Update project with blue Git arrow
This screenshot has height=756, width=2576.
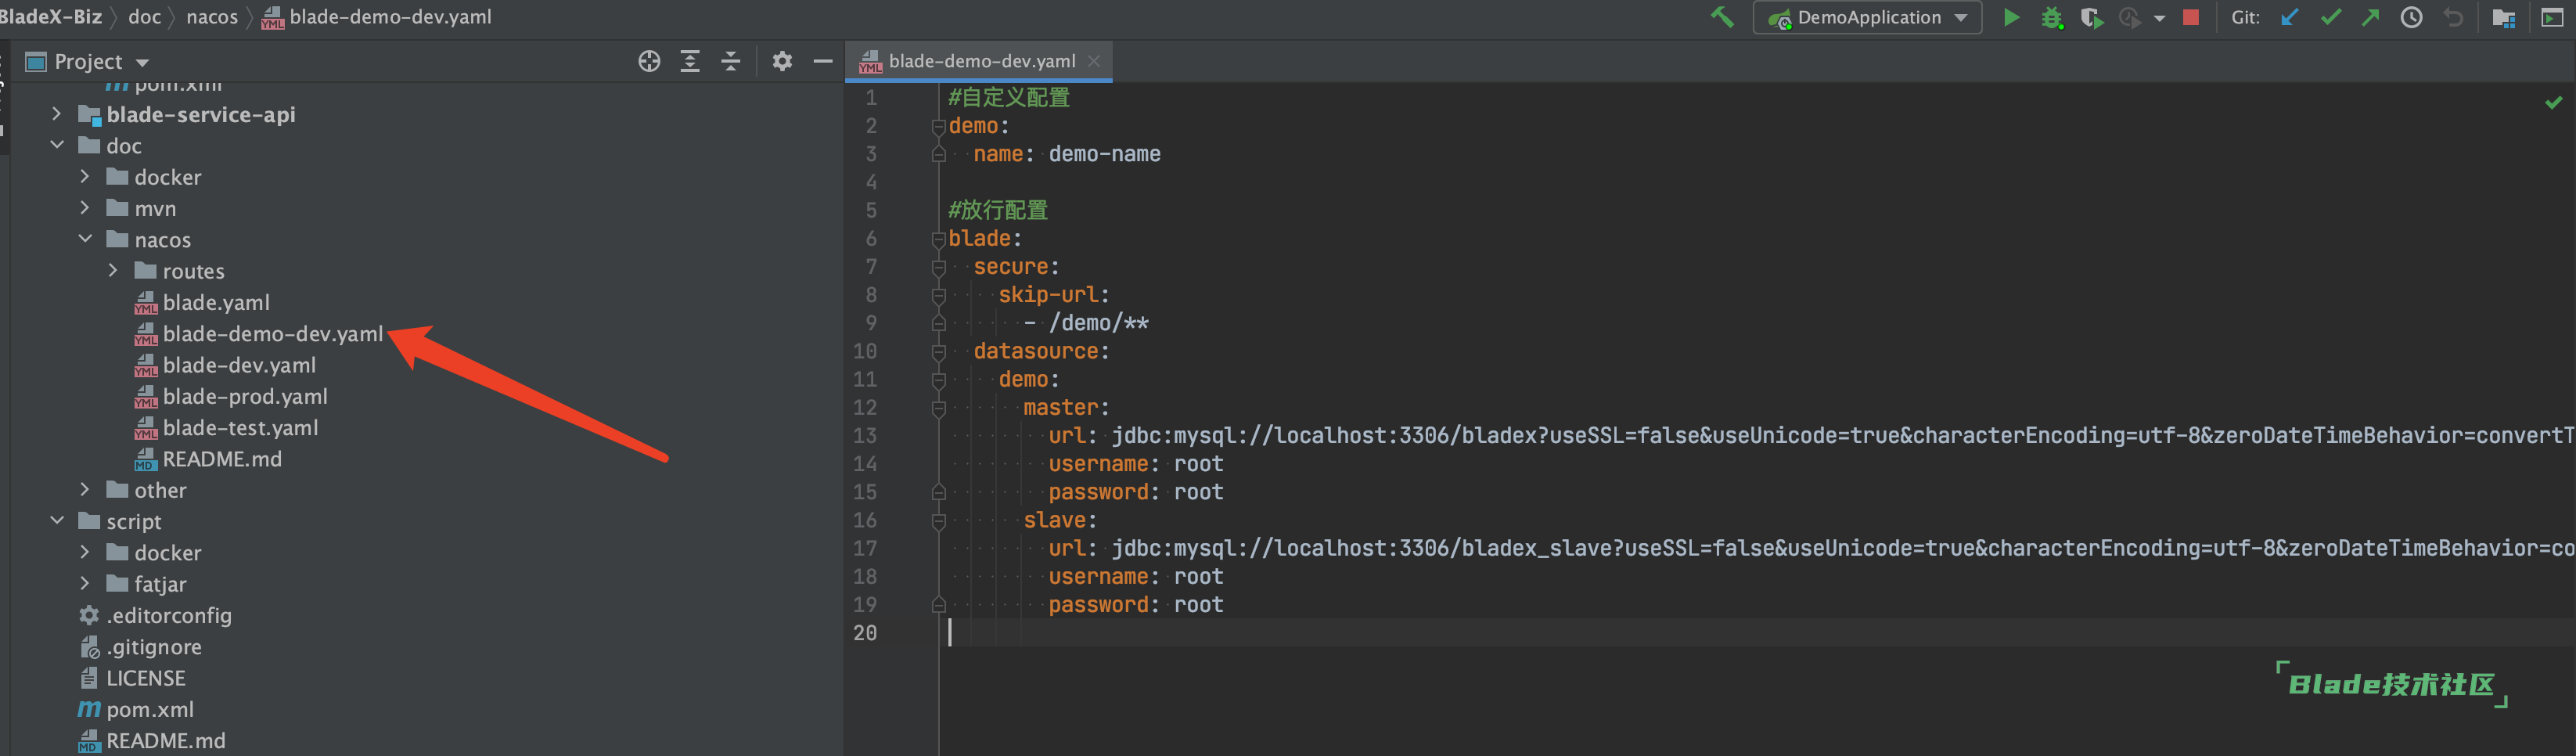pyautogui.click(x=2289, y=17)
